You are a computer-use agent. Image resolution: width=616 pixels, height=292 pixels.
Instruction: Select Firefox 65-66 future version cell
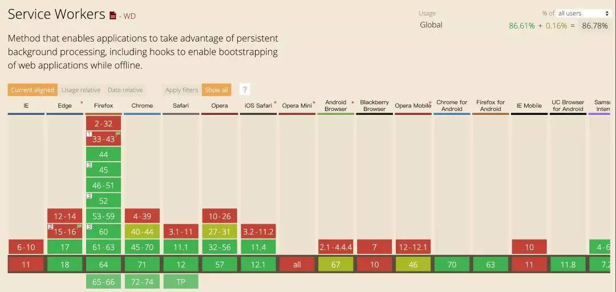click(x=104, y=281)
